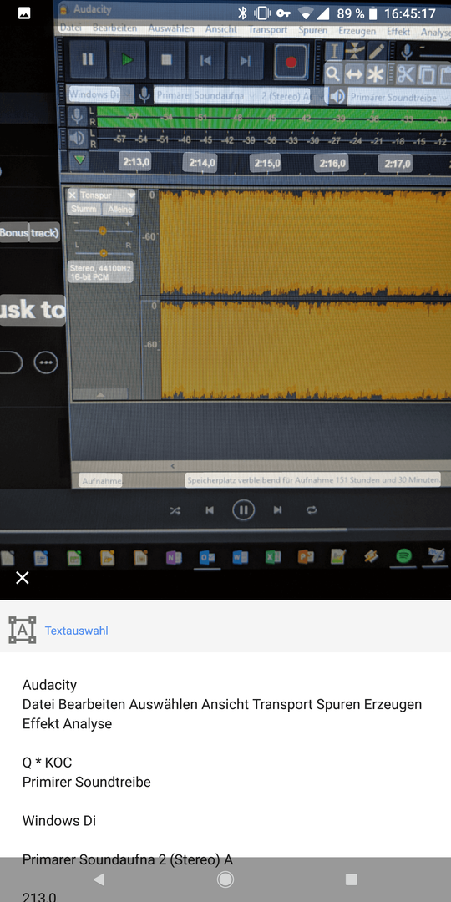Click Word icon in Windows taskbar
Screen dimensions: 451x902
tap(240, 557)
